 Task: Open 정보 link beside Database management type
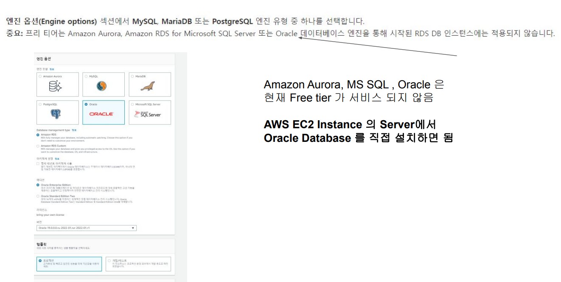click(74, 130)
